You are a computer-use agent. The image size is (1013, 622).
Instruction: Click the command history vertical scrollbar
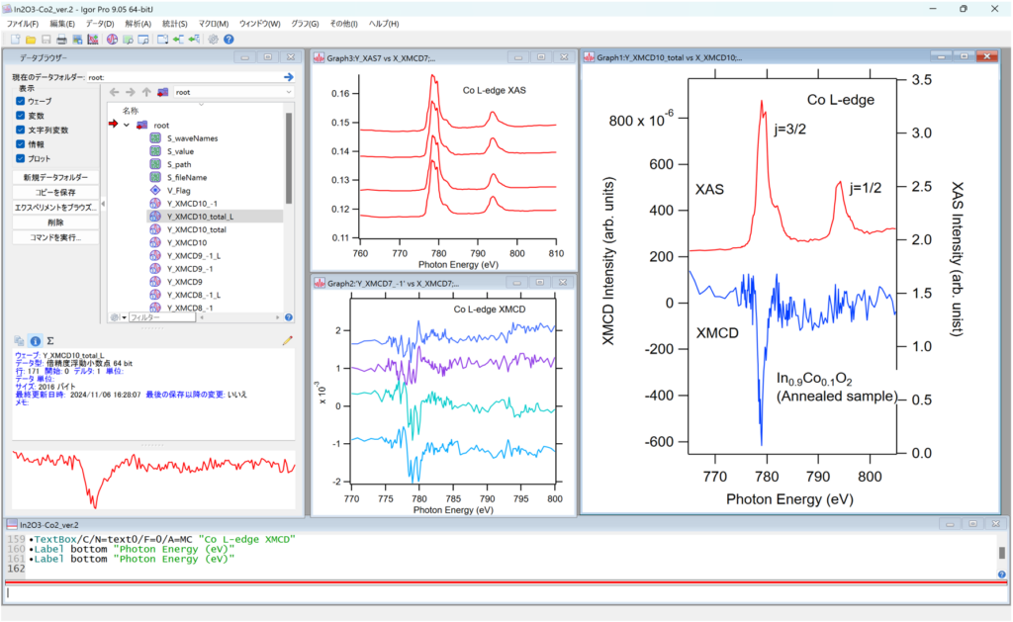pyautogui.click(x=1001, y=553)
